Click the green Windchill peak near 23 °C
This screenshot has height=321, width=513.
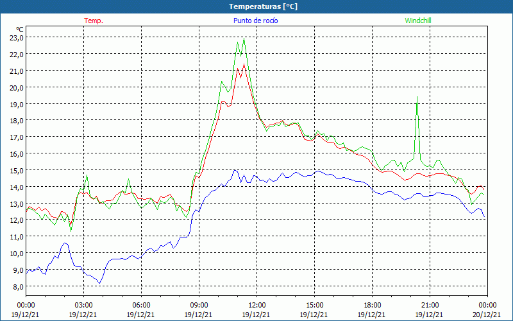point(244,39)
